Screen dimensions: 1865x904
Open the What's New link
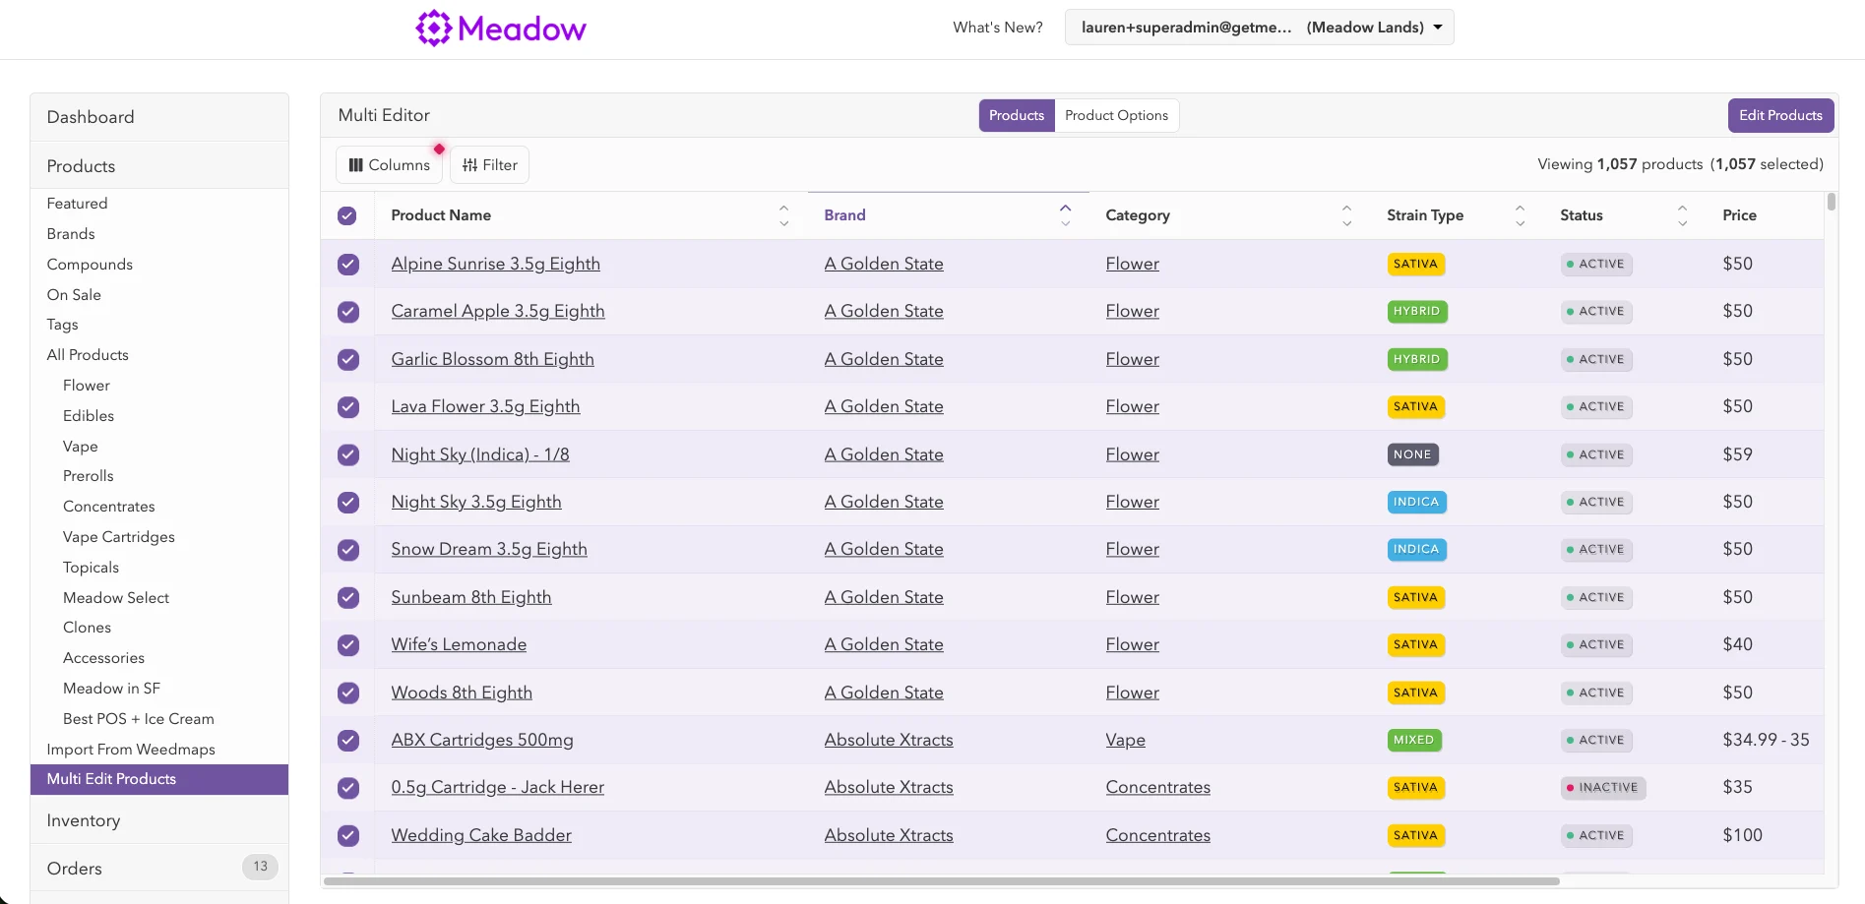997,28
